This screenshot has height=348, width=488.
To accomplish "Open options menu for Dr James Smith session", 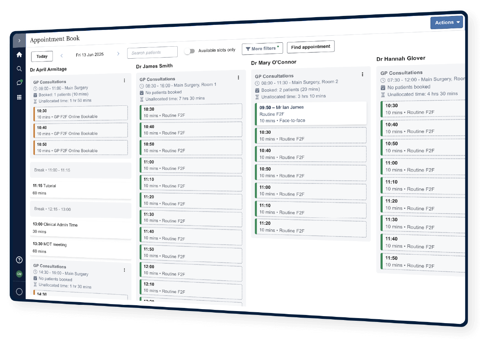I will click(238, 78).
